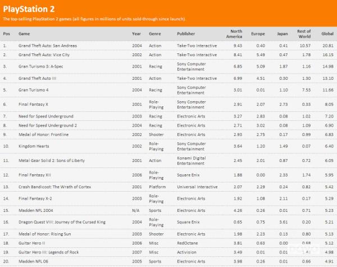This screenshot has height=267, width=337.
Task: Click 'Grand Theft Auto III' game name
Action: click(x=37, y=78)
